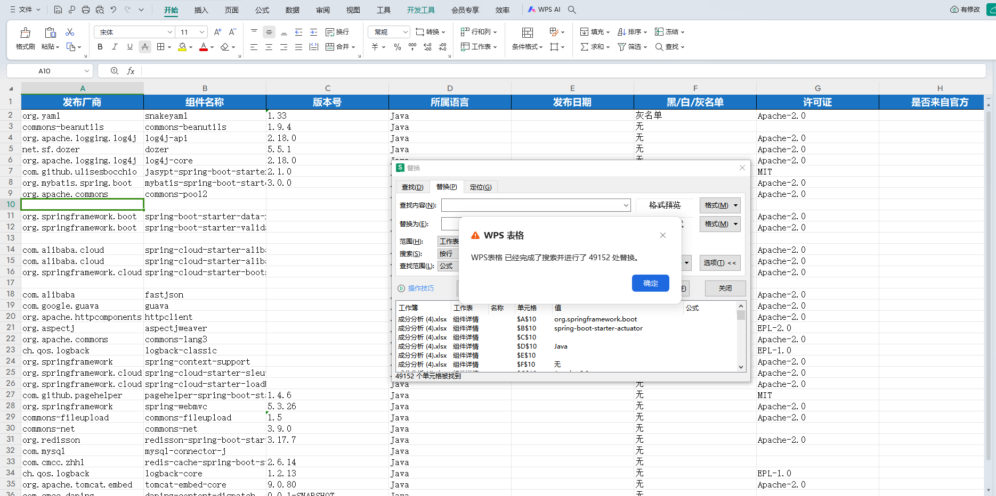Image resolution: width=996 pixels, height=496 pixels.
Task: Toggle Wrap Text (换行)
Action: click(x=337, y=32)
